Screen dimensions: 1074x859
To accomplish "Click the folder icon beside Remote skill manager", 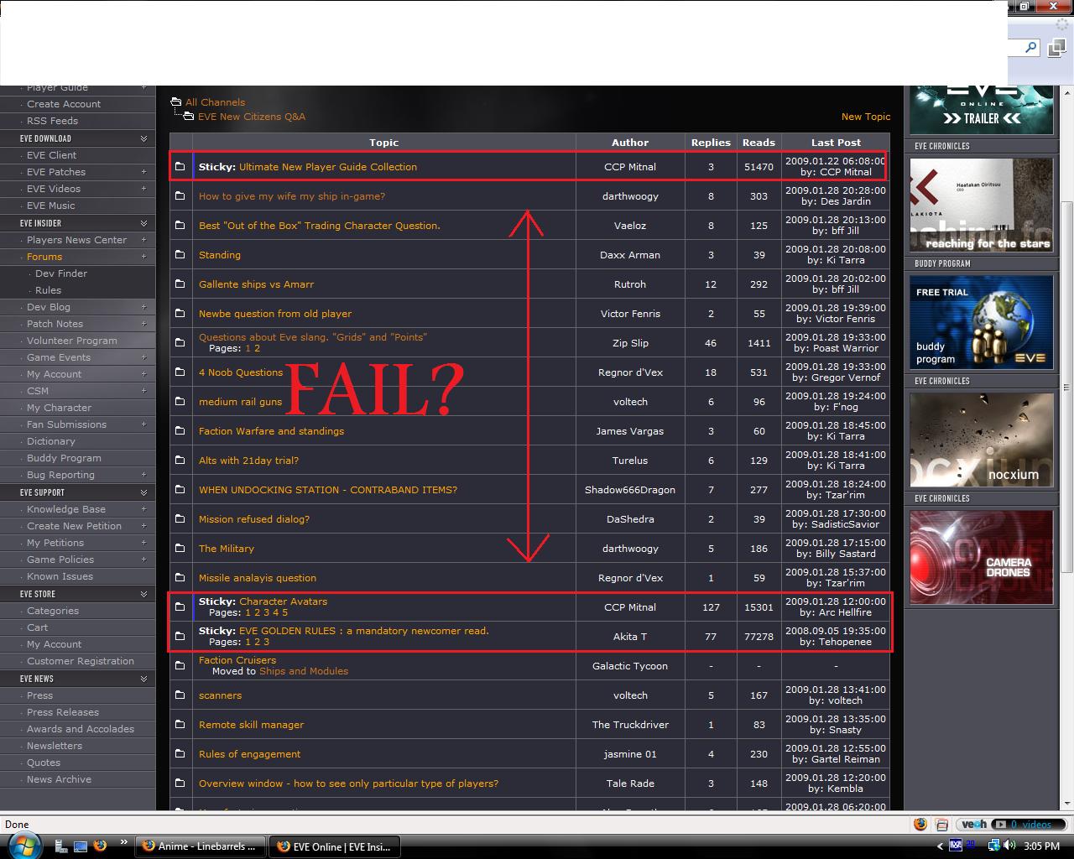I will 180,725.
